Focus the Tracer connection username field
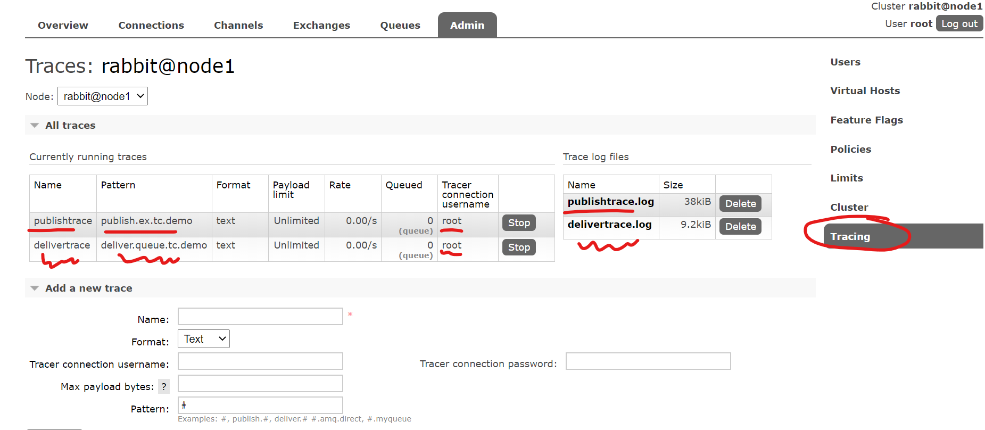The image size is (985, 430). click(x=260, y=361)
